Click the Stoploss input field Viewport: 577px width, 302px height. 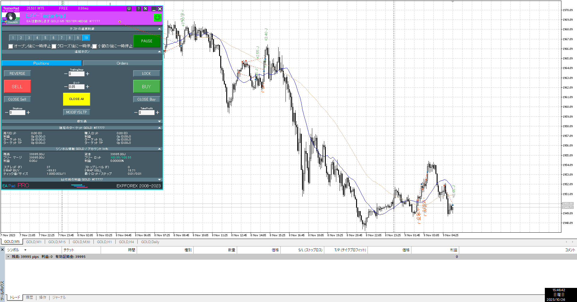[17, 113]
